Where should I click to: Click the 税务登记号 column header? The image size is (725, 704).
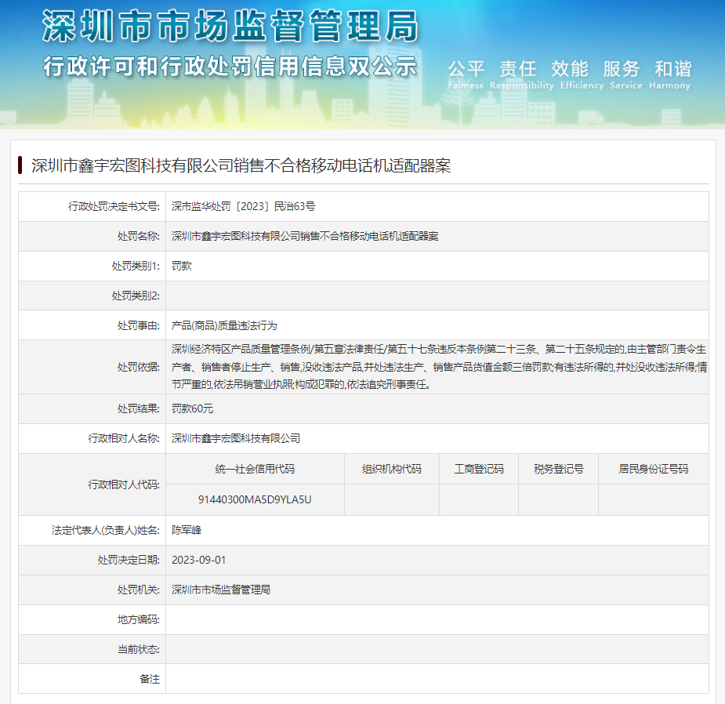click(x=559, y=469)
